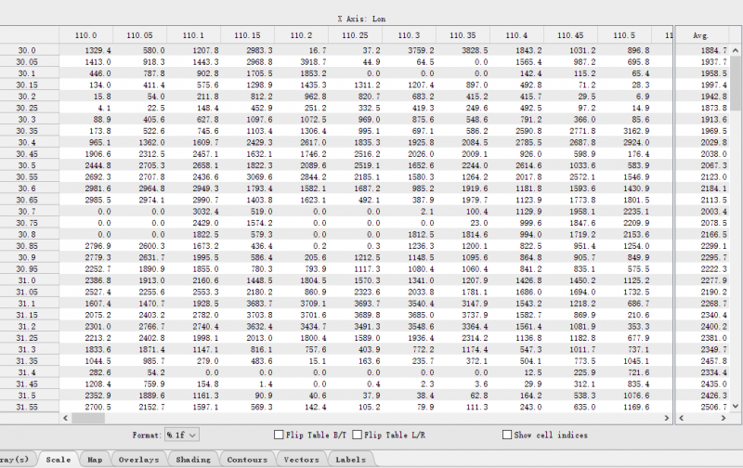Enable the Flip Table B/T checkbox
743x468 pixels.
pos(279,434)
